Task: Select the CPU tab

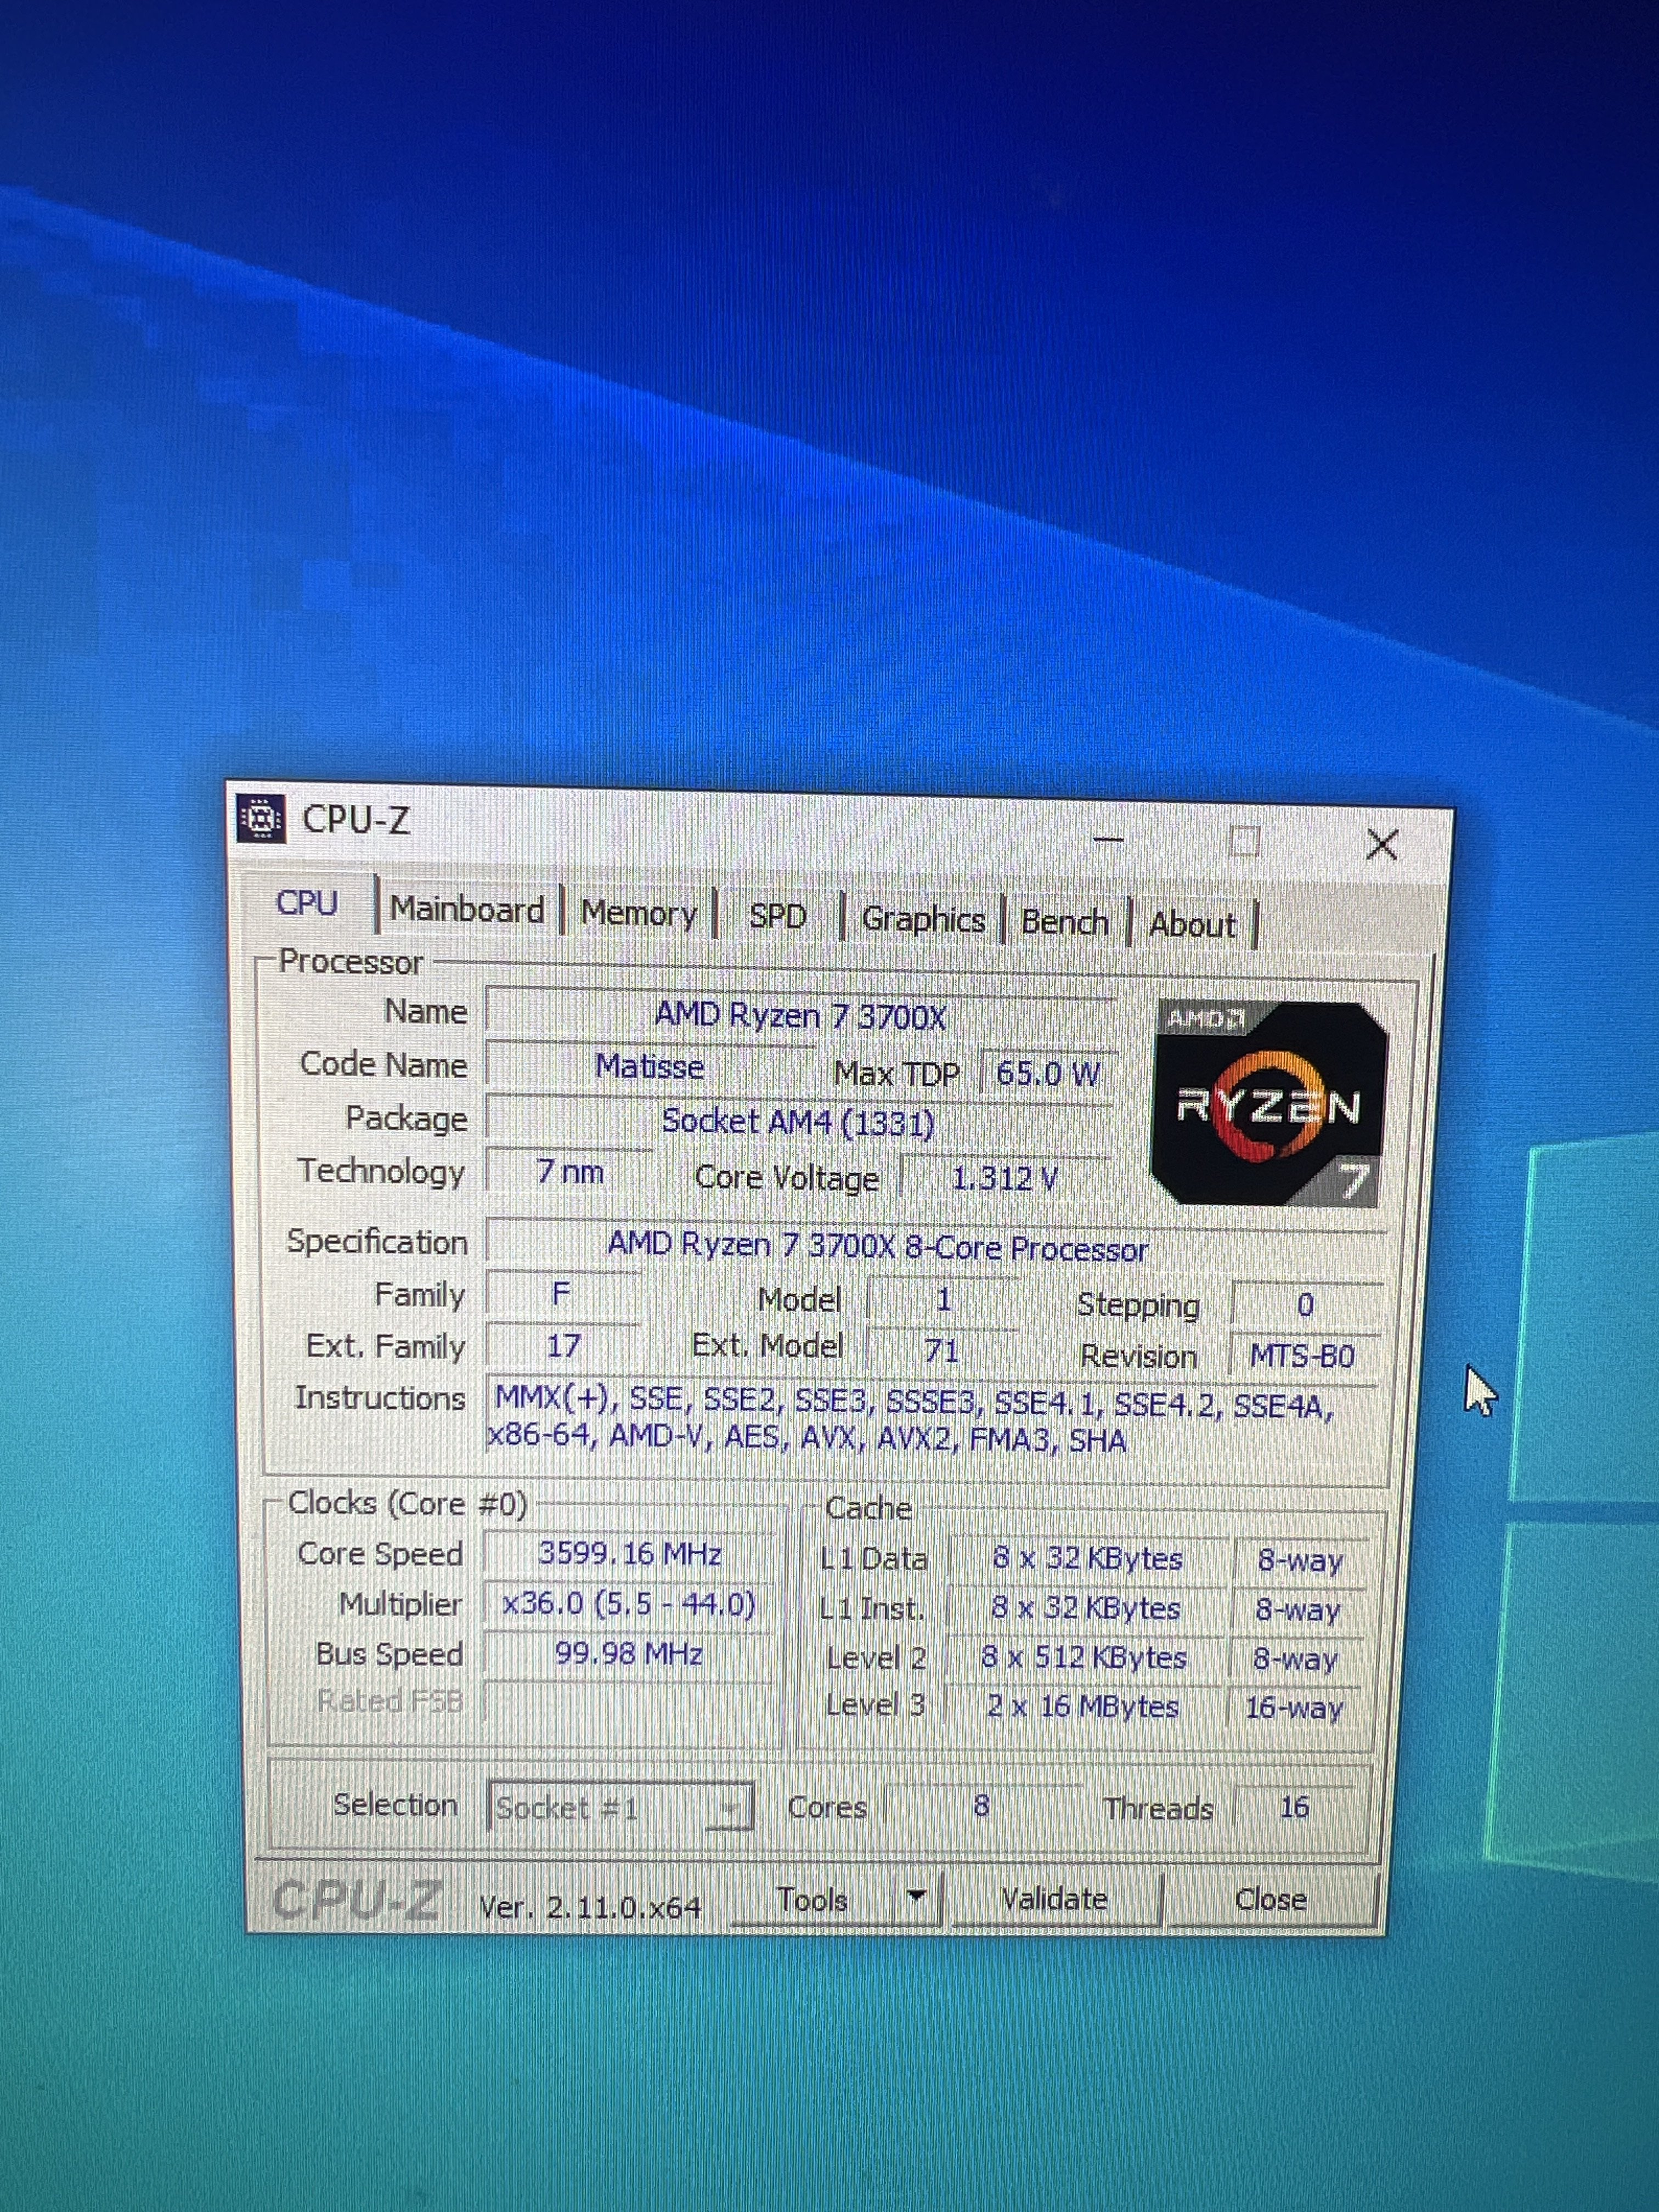Action: tap(306, 903)
